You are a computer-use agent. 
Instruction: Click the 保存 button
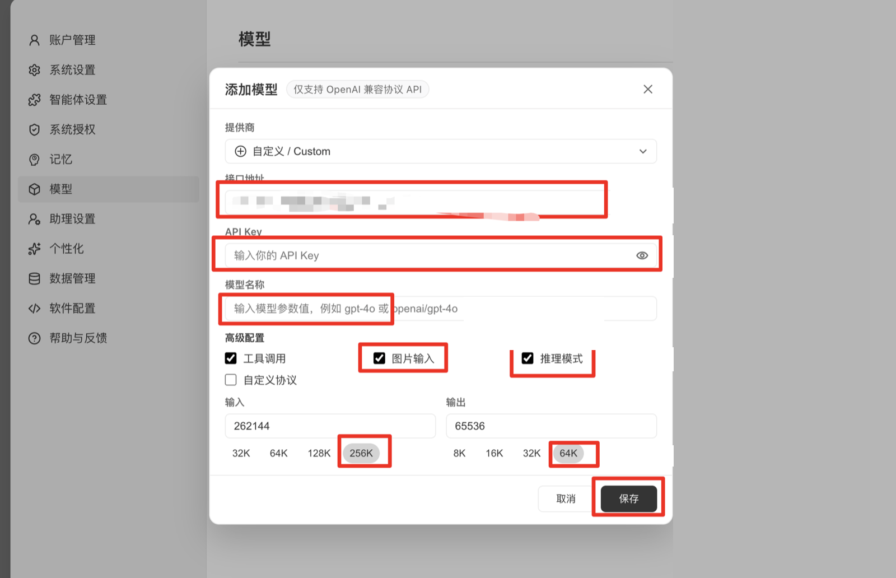coord(628,498)
